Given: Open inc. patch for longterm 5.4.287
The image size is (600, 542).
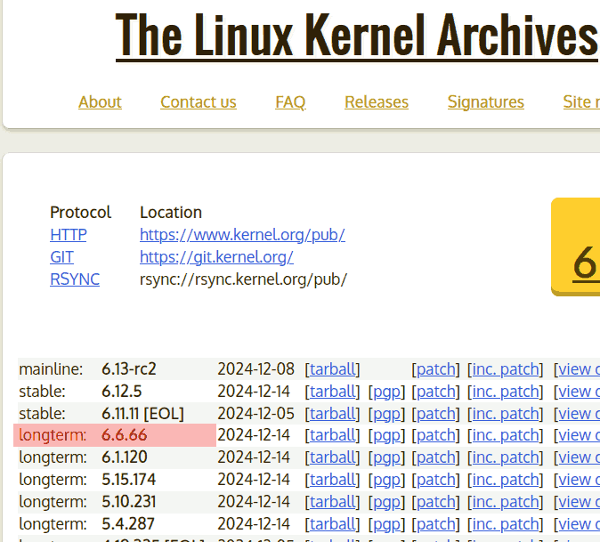Looking at the screenshot, I should click(x=506, y=524).
